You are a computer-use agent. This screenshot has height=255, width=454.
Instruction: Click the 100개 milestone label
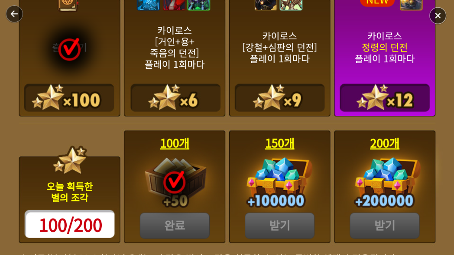pyautogui.click(x=175, y=143)
